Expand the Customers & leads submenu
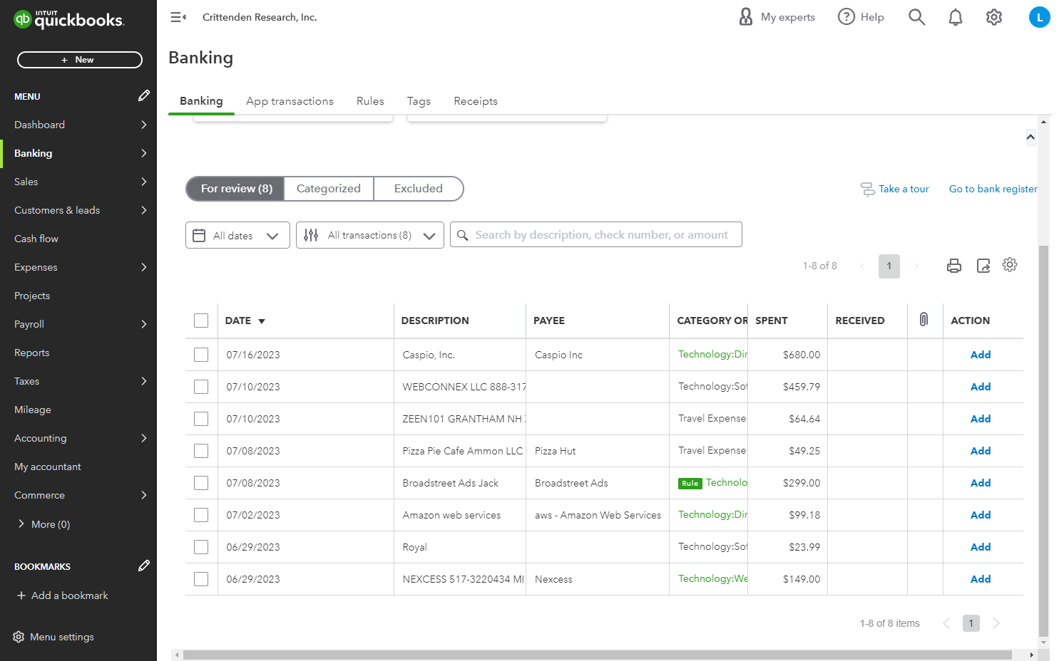 [x=144, y=210]
